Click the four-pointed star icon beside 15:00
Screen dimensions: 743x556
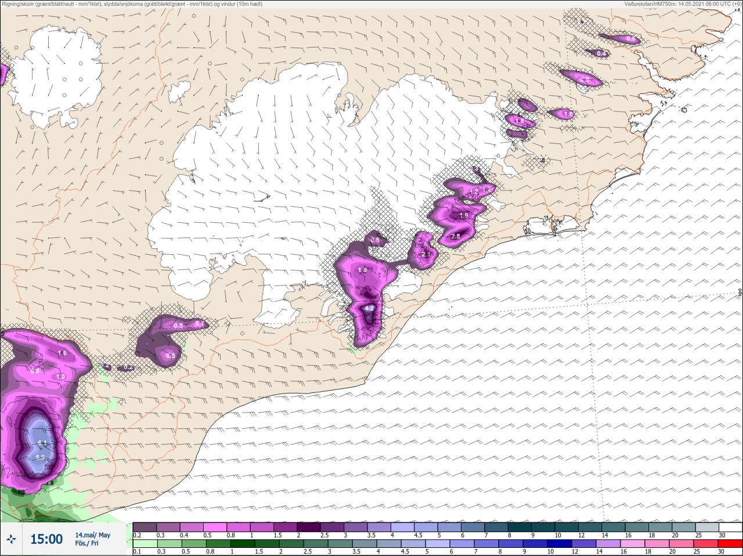pyautogui.click(x=11, y=540)
